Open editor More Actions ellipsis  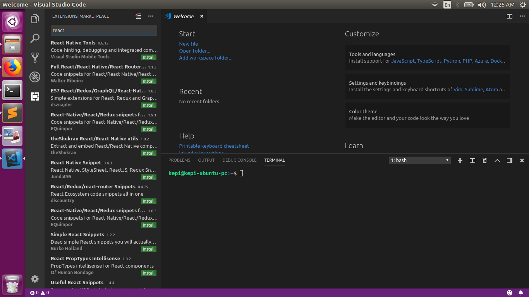(522, 16)
